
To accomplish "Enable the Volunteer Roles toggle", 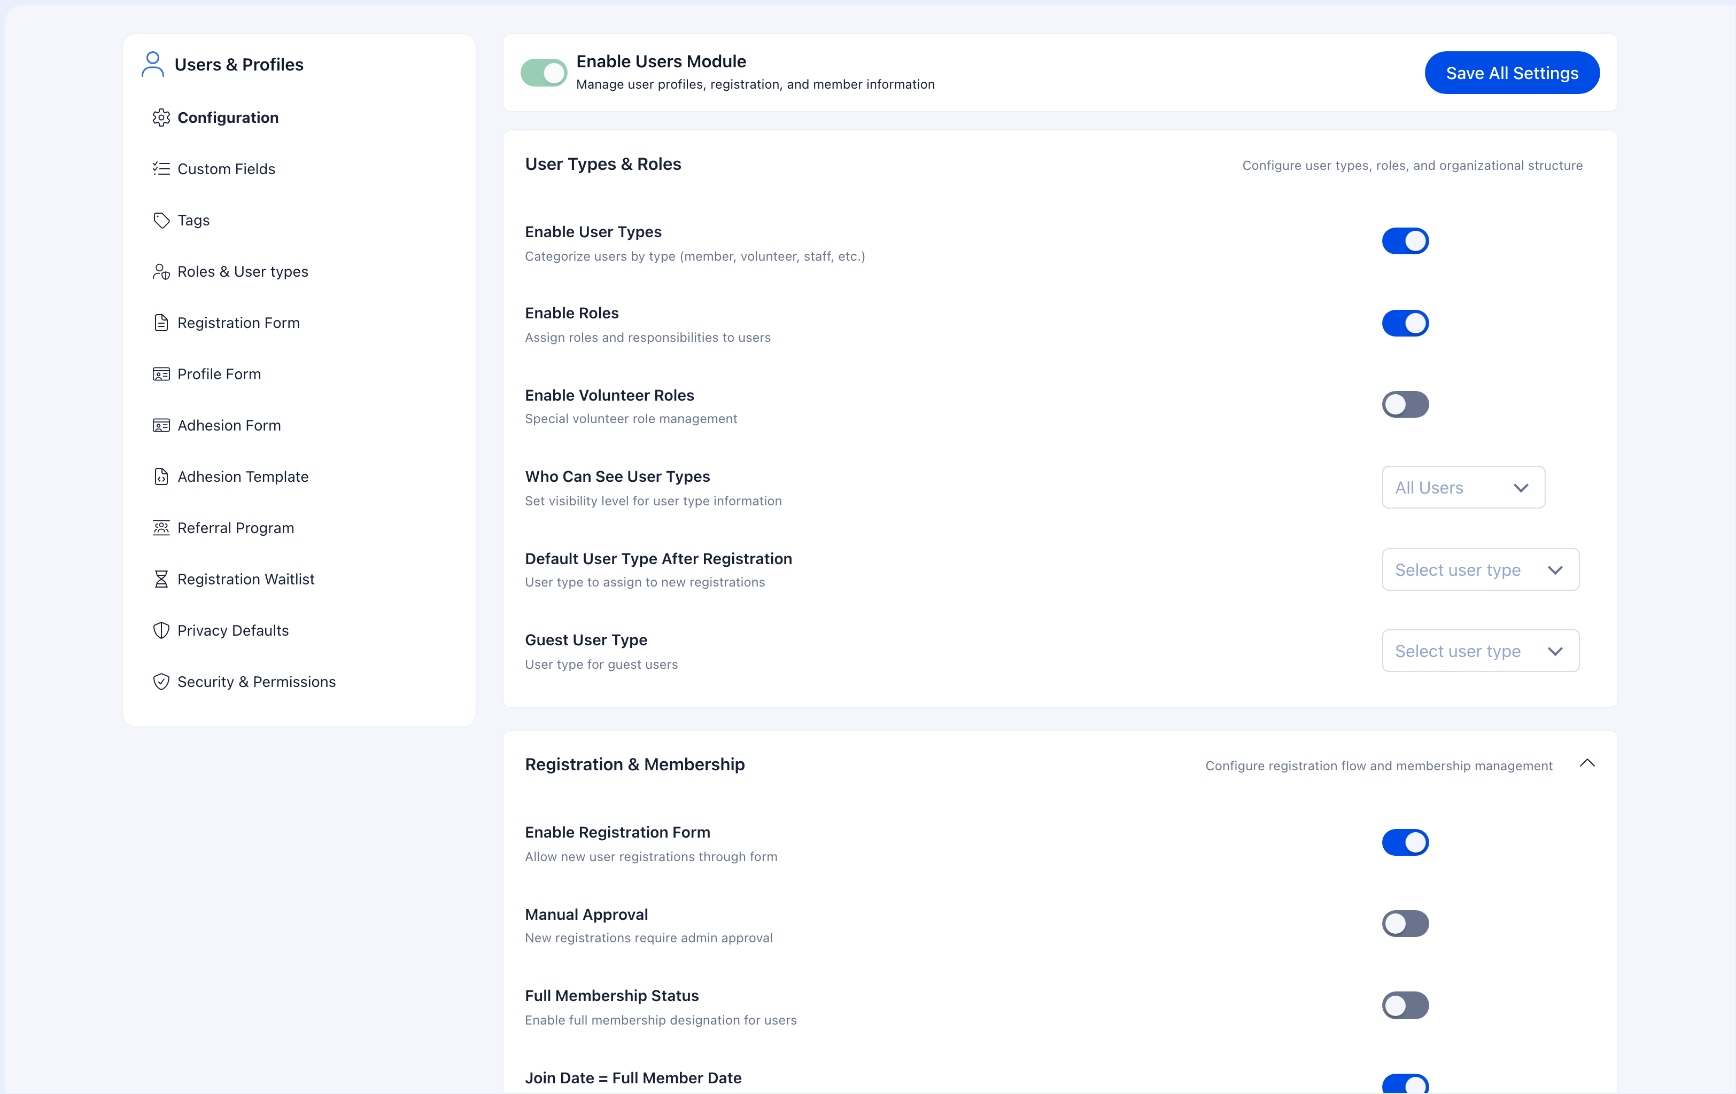I will (x=1405, y=404).
